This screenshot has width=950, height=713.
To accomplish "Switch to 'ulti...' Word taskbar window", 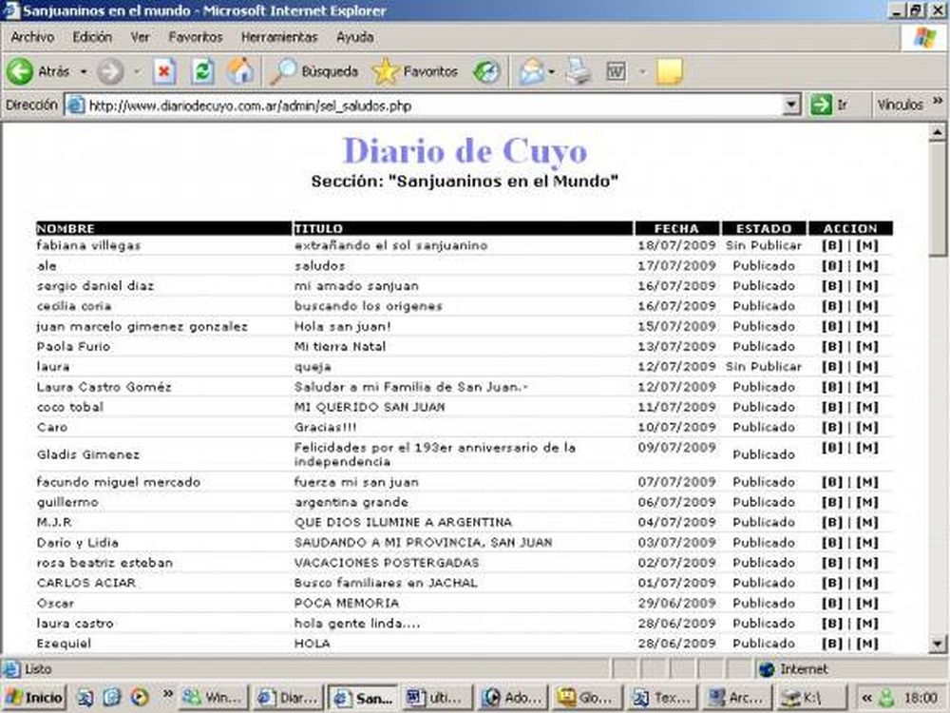I will point(437,697).
